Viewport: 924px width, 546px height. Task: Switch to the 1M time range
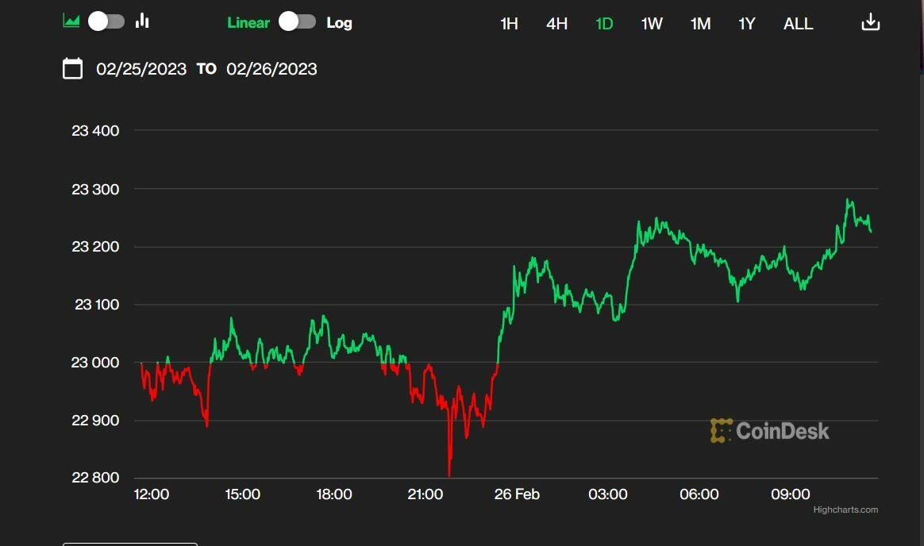click(x=700, y=24)
